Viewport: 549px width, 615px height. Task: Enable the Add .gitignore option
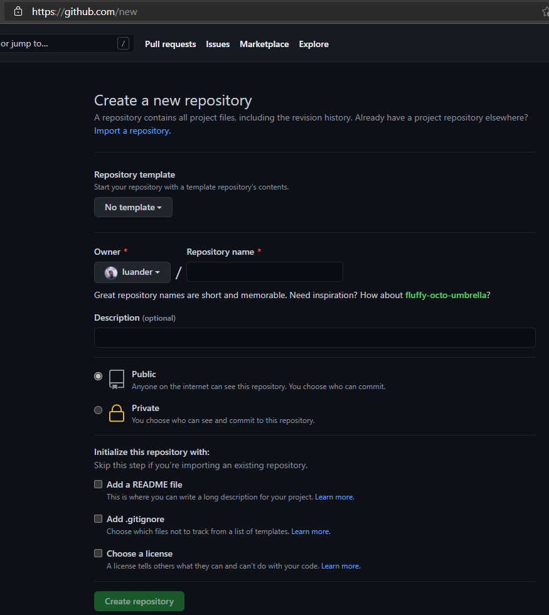(98, 518)
